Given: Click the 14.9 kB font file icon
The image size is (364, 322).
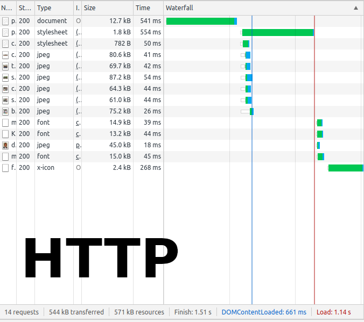Looking at the screenshot, I should tap(5, 123).
